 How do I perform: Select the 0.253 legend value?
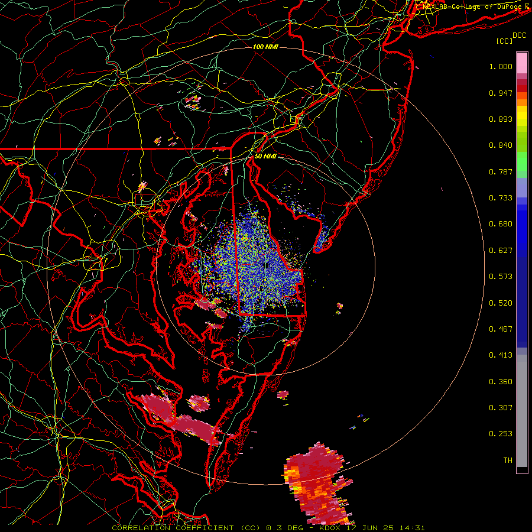click(x=501, y=434)
